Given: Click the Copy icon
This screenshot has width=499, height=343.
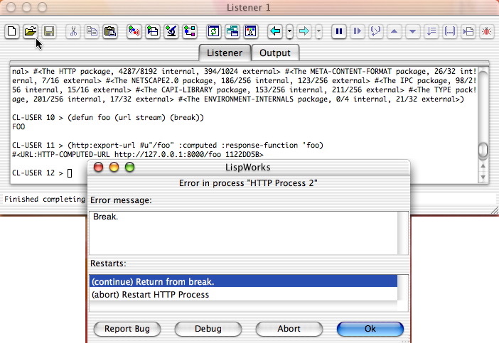Looking at the screenshot, I should click(x=92, y=31).
